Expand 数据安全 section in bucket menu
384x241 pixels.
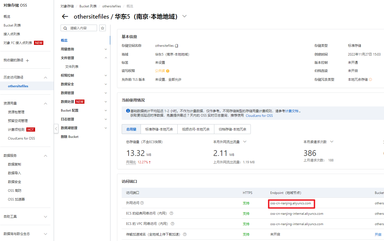(106, 84)
